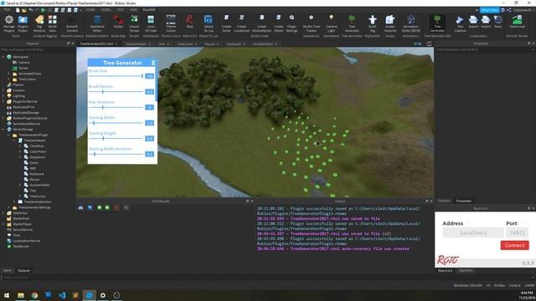
Task: Toggle the World View plugin
Action: [52, 23]
